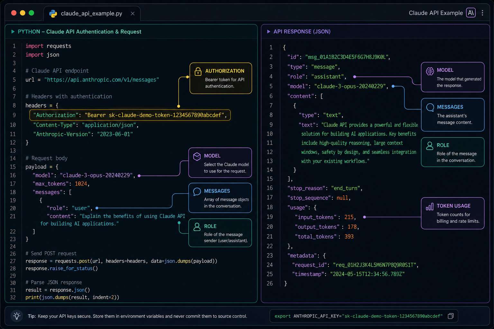Click the green maximize window dot
Image resolution: width=494 pixels, height=329 pixels.
point(31,13)
